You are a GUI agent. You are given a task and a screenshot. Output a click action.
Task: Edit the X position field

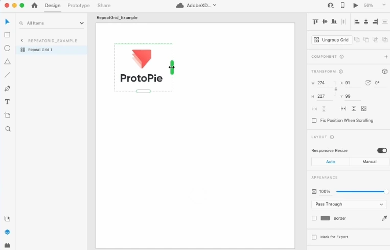click(x=353, y=83)
